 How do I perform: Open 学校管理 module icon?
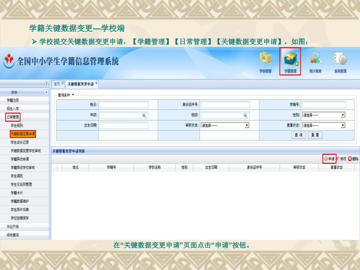(x=265, y=59)
